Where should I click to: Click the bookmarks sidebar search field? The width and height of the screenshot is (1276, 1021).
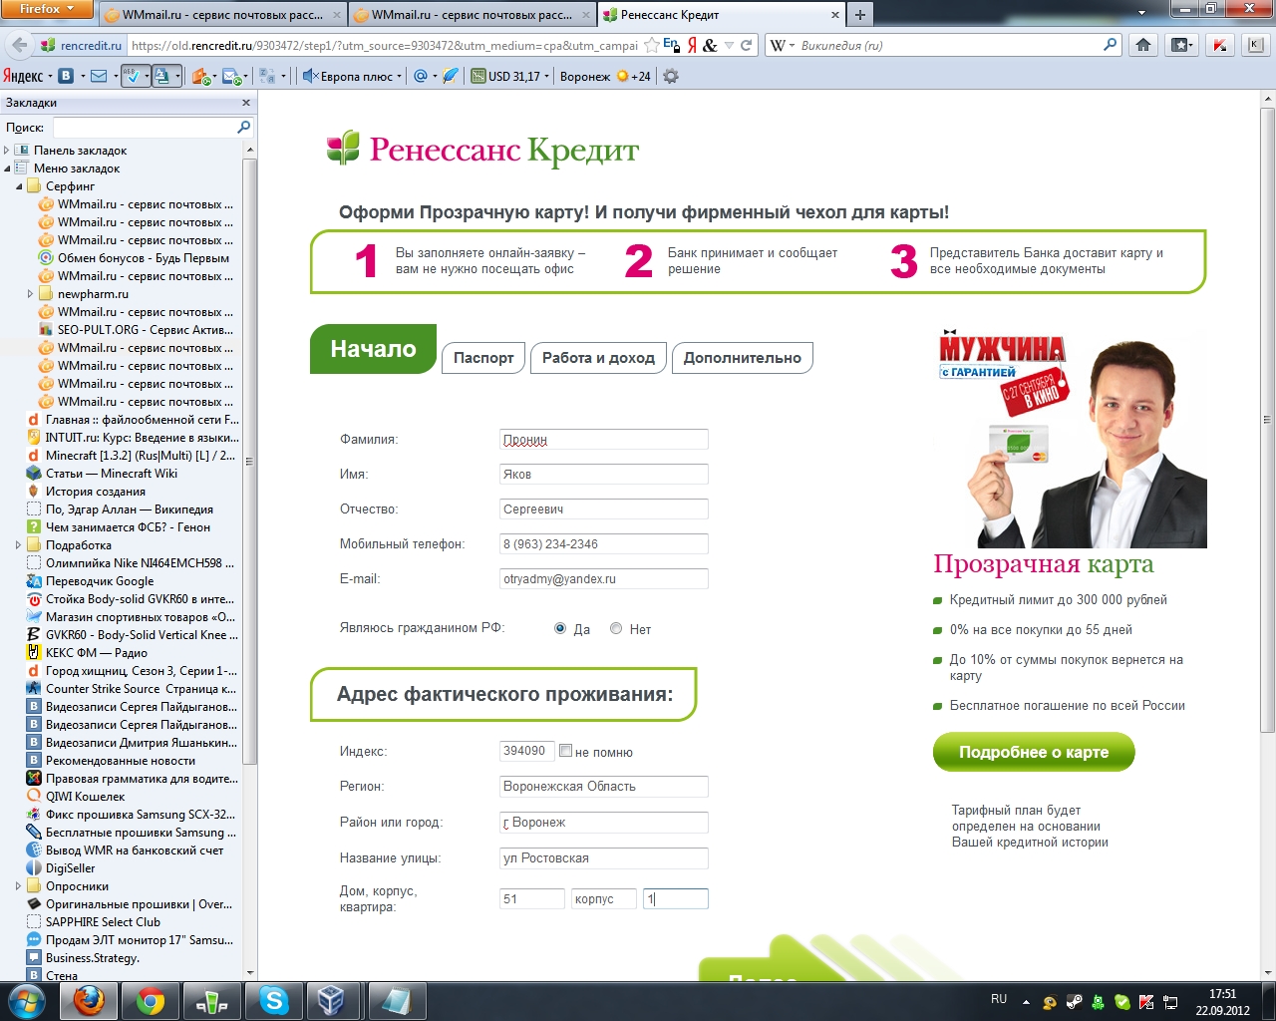[x=152, y=128]
